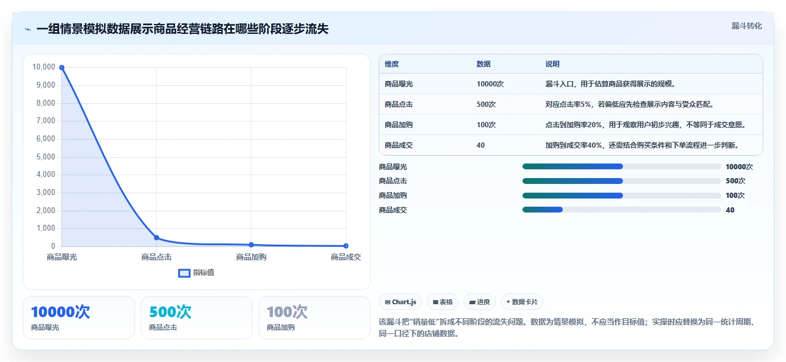Viewport: 786px width, 362px height.
Task: Select the 100次 商品加购 data card
Action: (314, 318)
